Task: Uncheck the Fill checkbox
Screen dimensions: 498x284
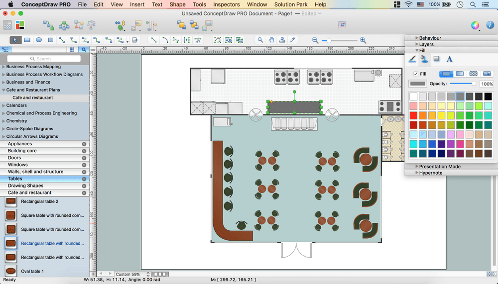Action: tap(416, 74)
